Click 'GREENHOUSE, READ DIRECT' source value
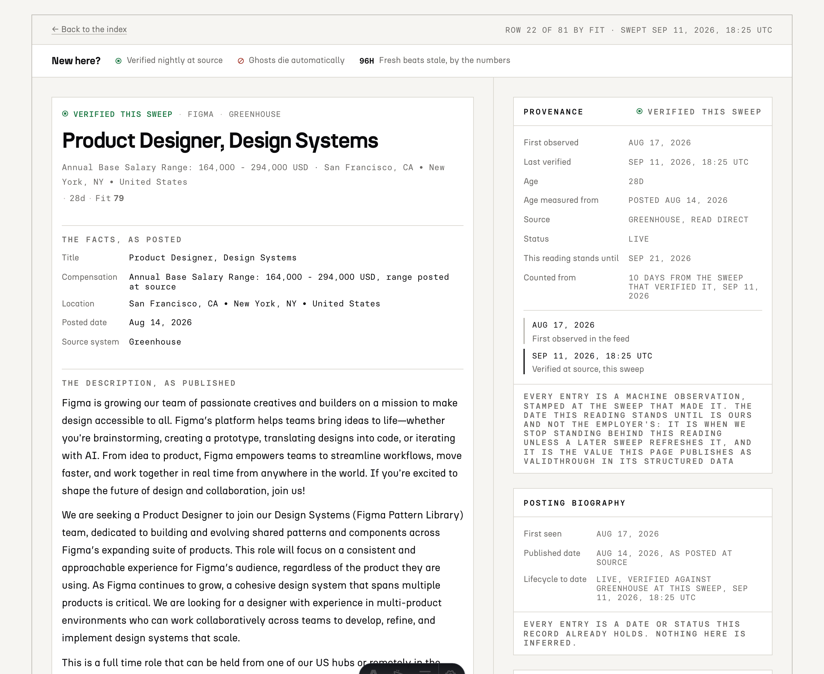 (x=688, y=220)
